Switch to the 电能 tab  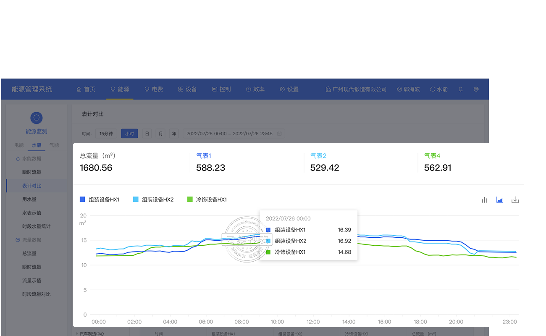click(19, 145)
